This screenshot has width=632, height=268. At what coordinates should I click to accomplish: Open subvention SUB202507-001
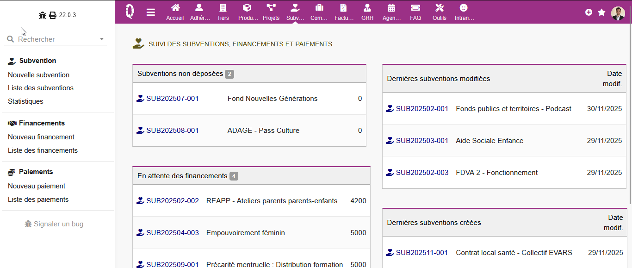point(172,99)
